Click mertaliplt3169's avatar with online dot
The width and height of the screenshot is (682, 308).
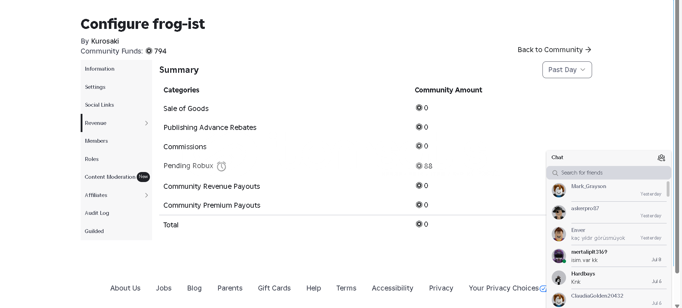559,256
